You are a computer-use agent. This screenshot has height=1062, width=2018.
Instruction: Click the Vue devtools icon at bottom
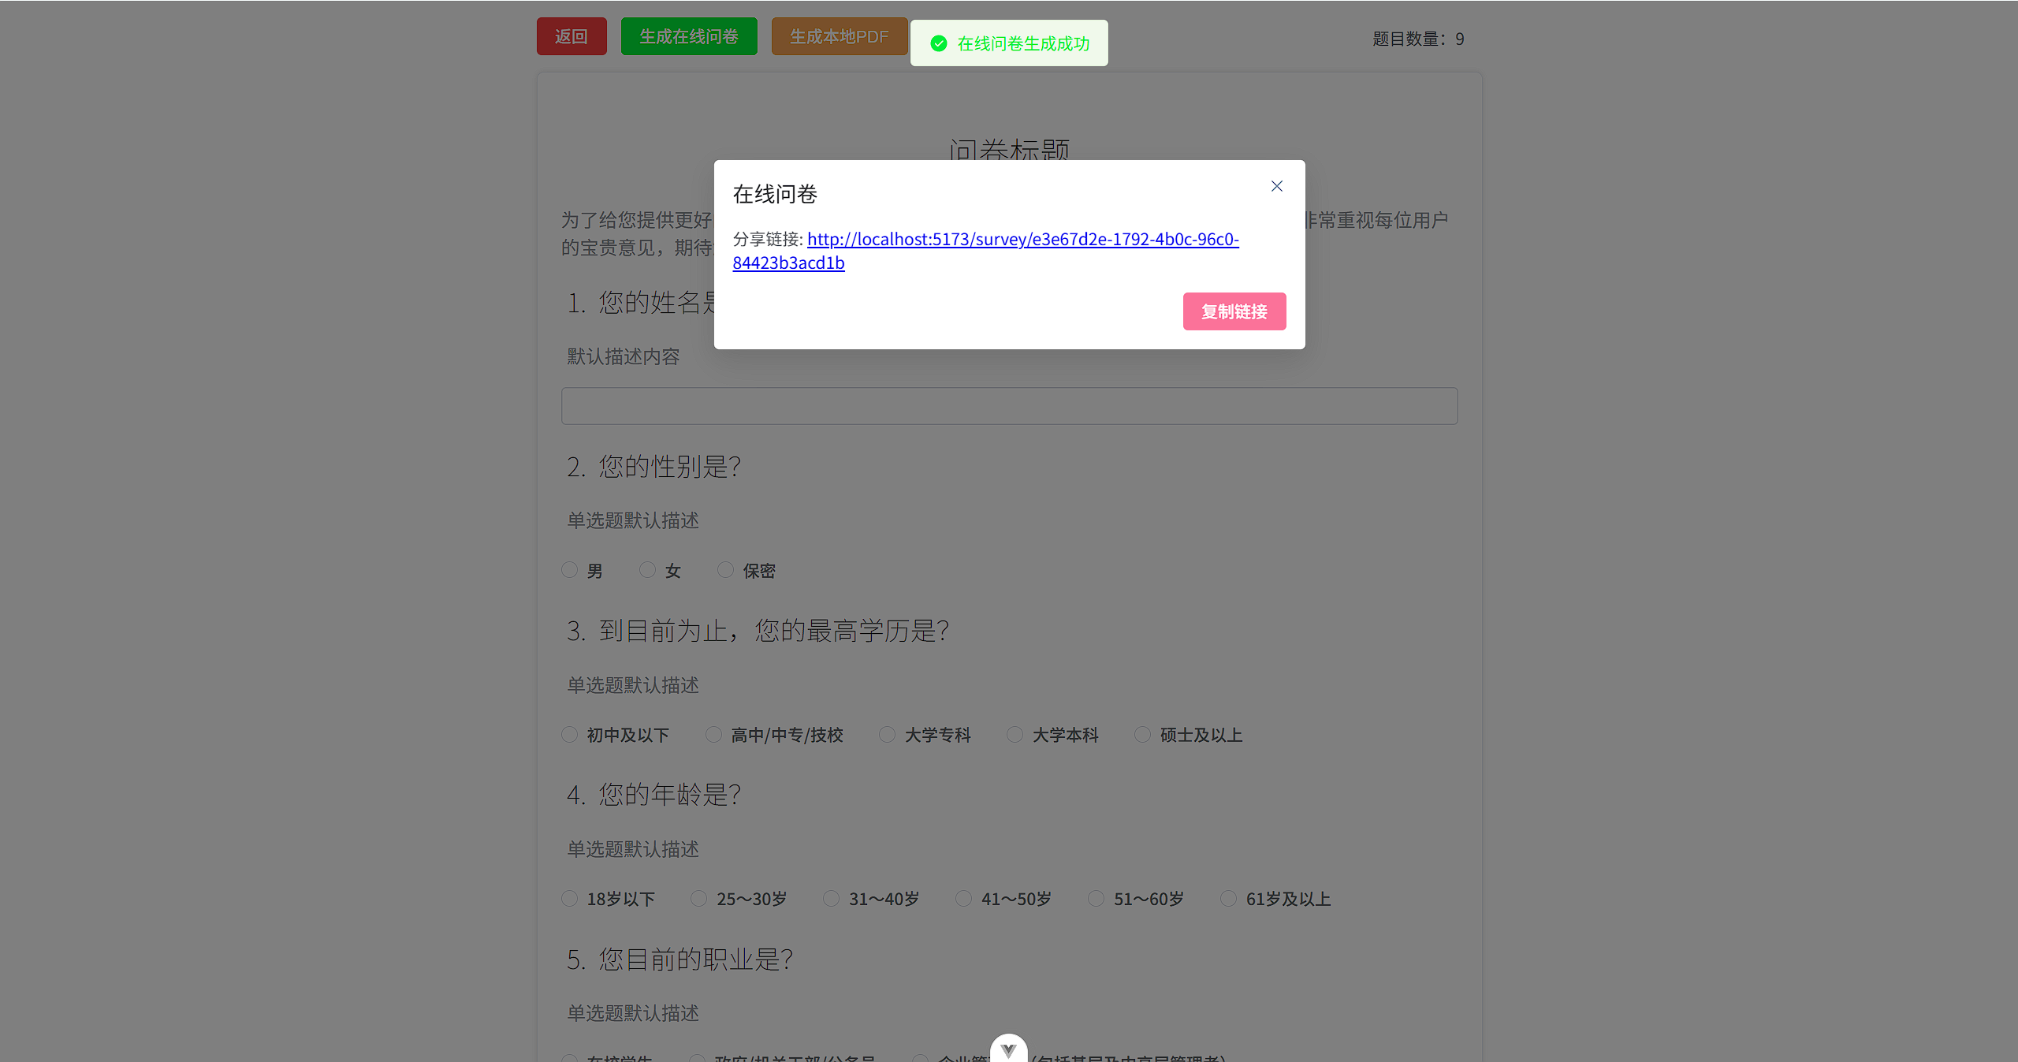1008,1049
